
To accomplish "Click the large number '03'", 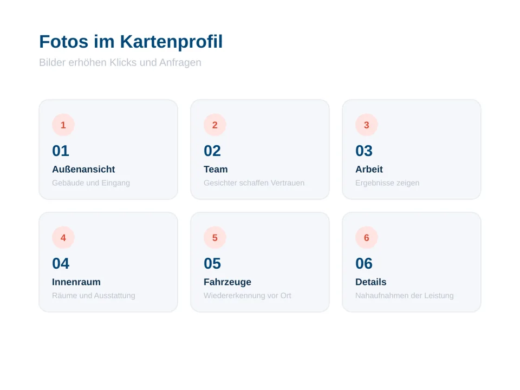I will [x=364, y=151].
